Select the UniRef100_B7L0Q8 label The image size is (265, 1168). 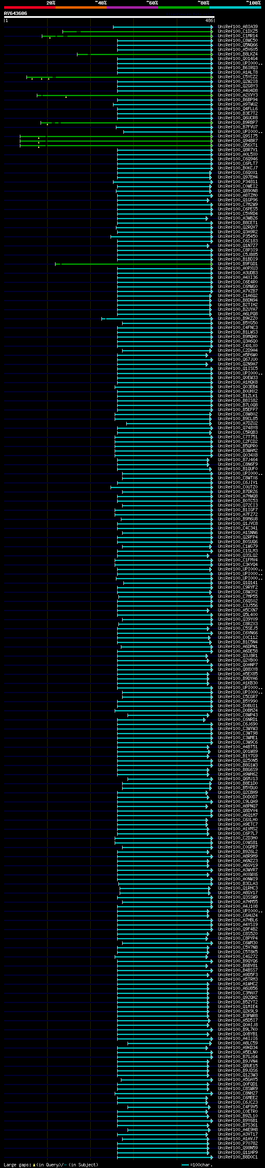(x=237, y=405)
